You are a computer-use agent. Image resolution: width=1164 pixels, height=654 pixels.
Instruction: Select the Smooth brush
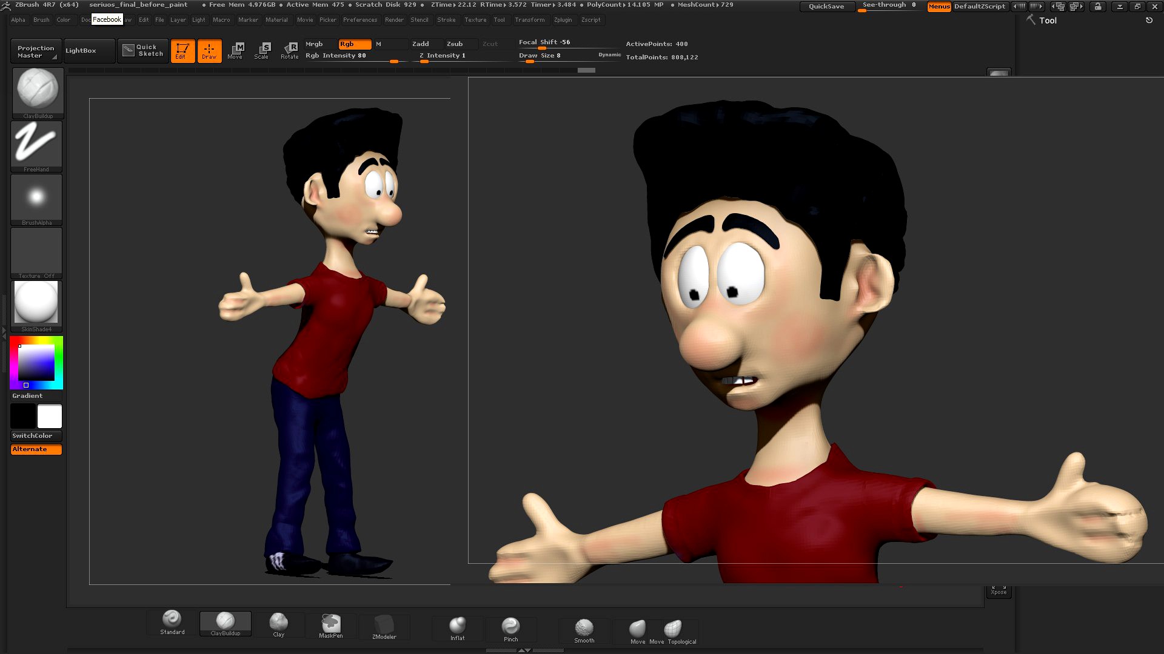point(584,630)
